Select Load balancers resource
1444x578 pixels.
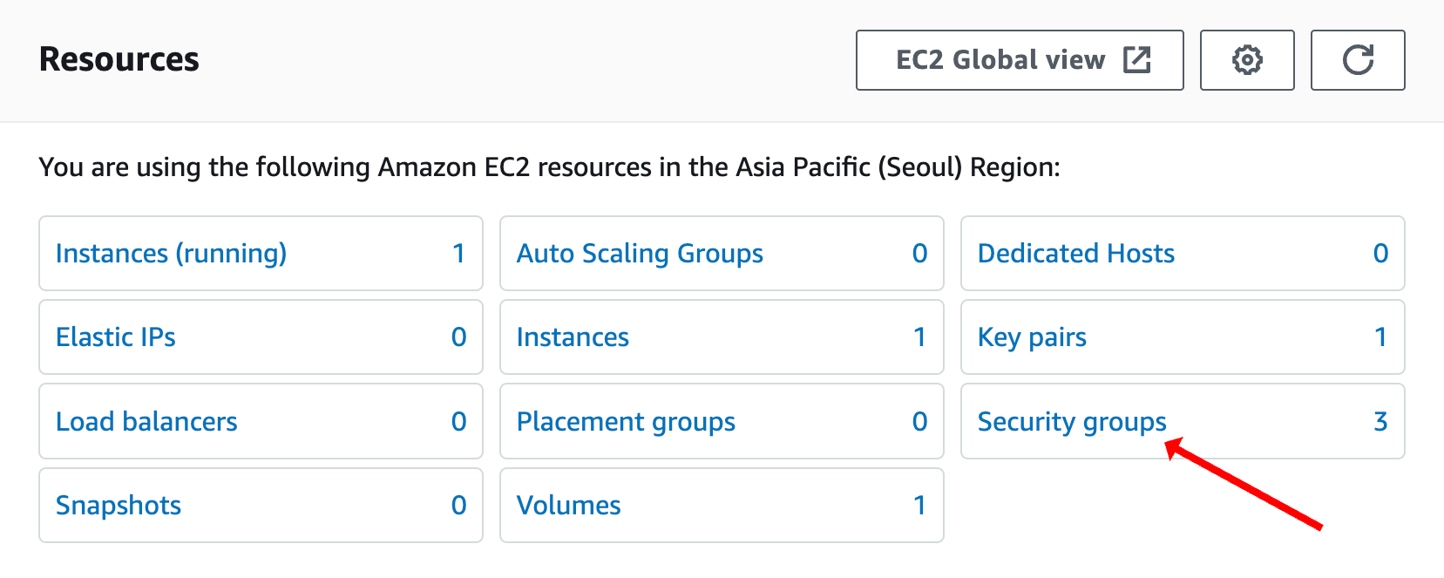click(x=146, y=422)
